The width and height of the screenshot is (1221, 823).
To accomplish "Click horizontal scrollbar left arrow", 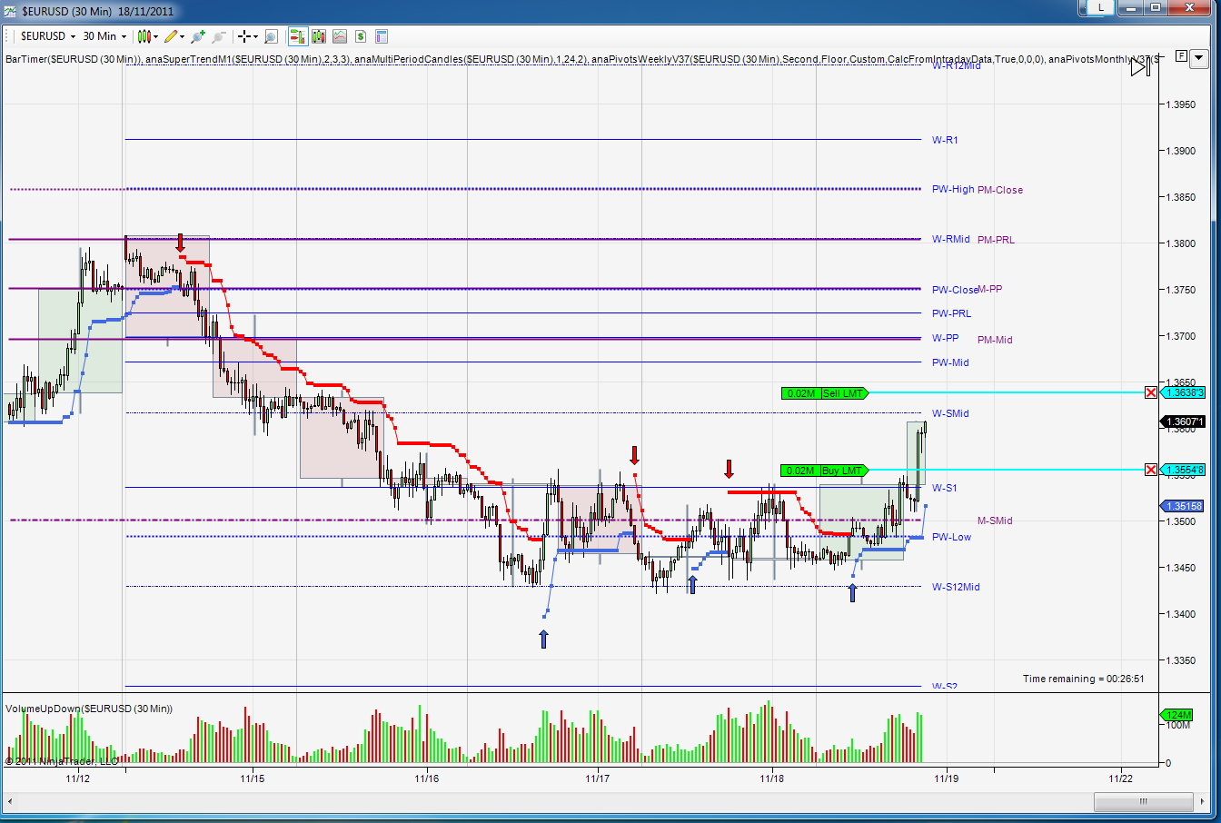I will click(x=11, y=801).
